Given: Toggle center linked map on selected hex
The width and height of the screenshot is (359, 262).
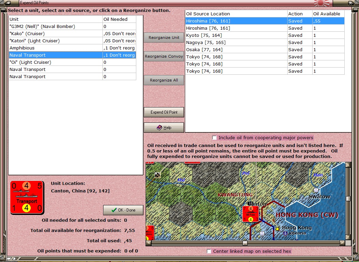Looking at the screenshot, I should tap(209, 251).
